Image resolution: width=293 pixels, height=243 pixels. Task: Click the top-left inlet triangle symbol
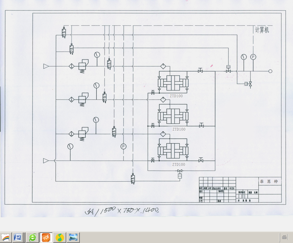46,66
